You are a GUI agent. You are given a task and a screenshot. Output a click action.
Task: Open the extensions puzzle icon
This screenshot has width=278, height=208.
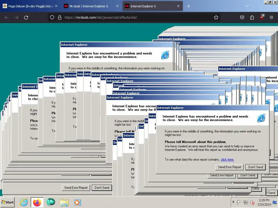252,17
